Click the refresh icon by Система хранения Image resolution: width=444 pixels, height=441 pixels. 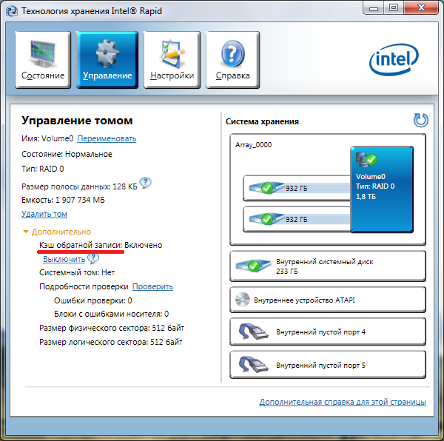421,121
